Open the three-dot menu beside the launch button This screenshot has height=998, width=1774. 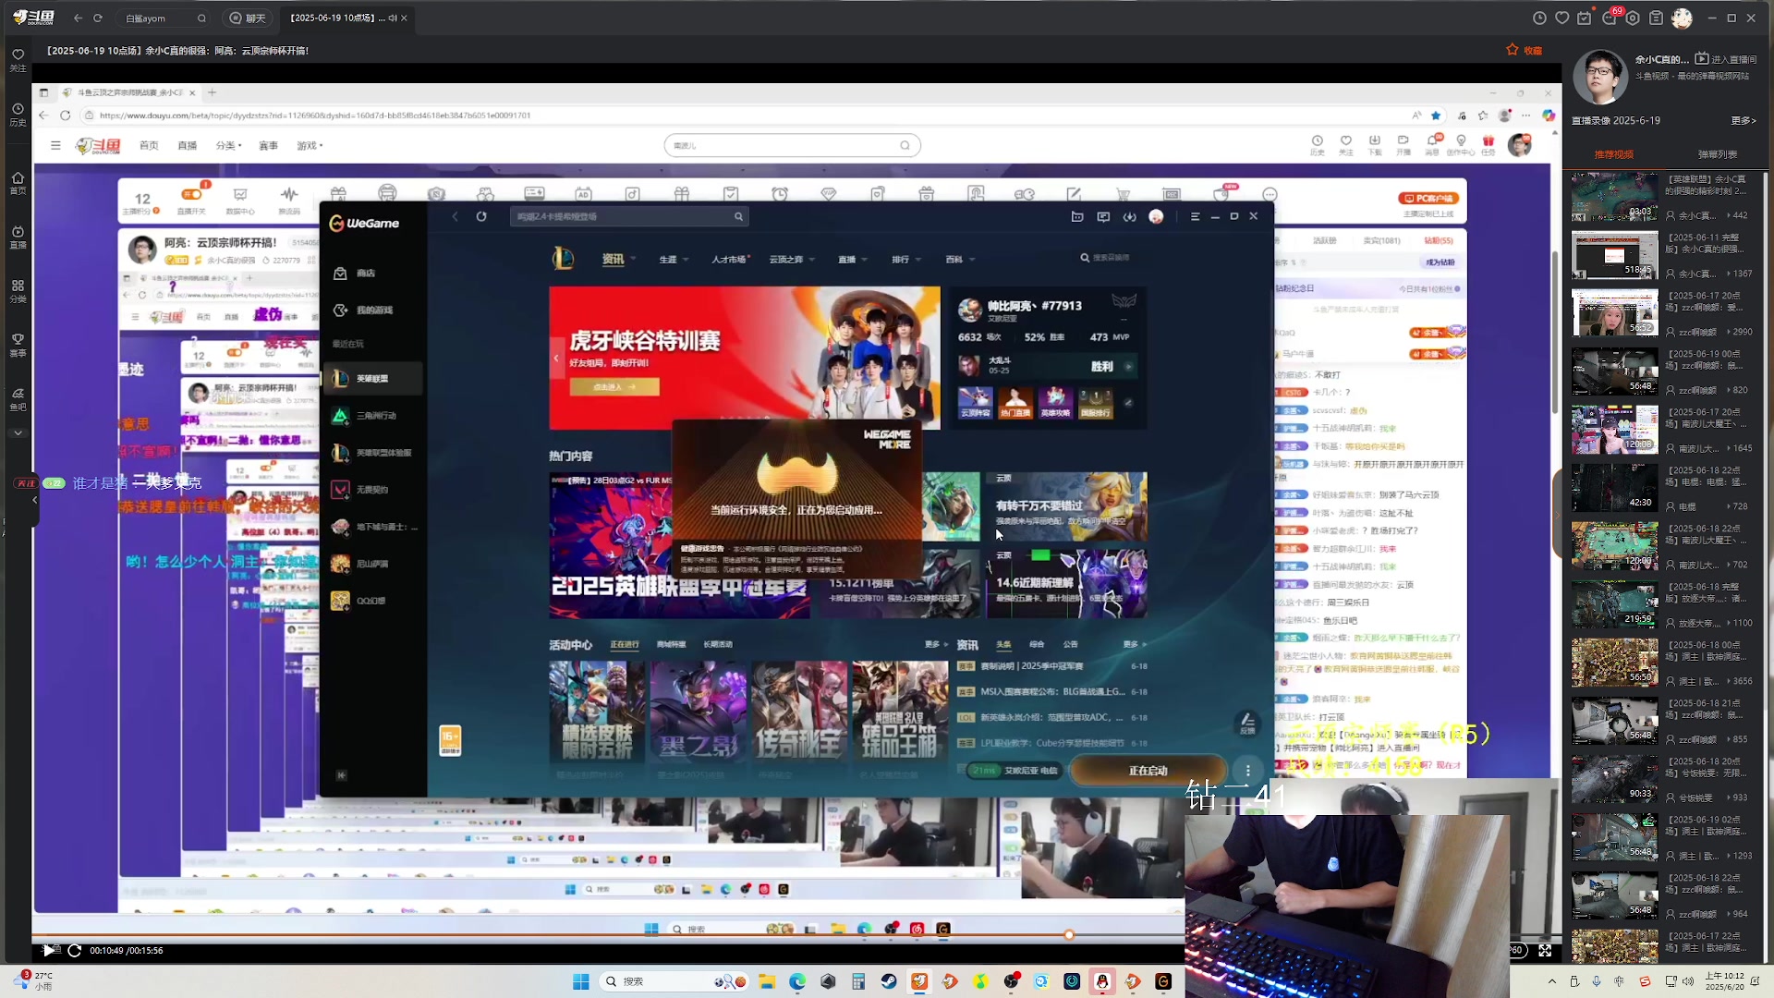(x=1248, y=771)
